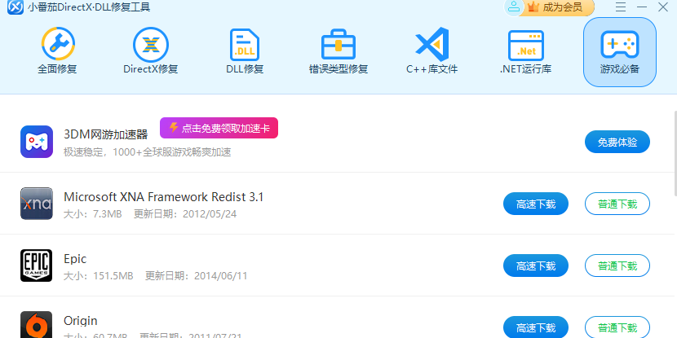Click the 更新日期 2012/05/24 text

185,214
